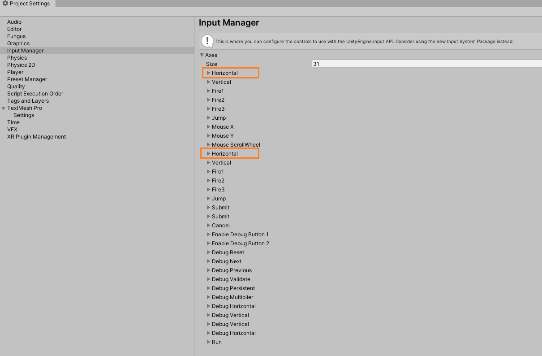Expand the Debug Reset axis
This screenshot has width=542, height=356.
208,252
